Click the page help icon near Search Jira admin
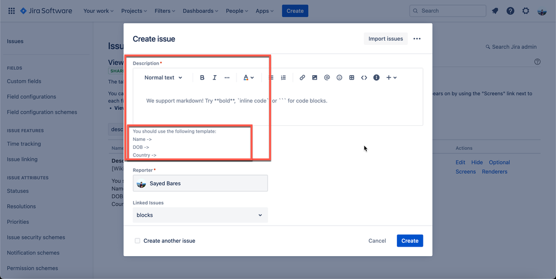Image resolution: width=556 pixels, height=279 pixels. (x=538, y=62)
